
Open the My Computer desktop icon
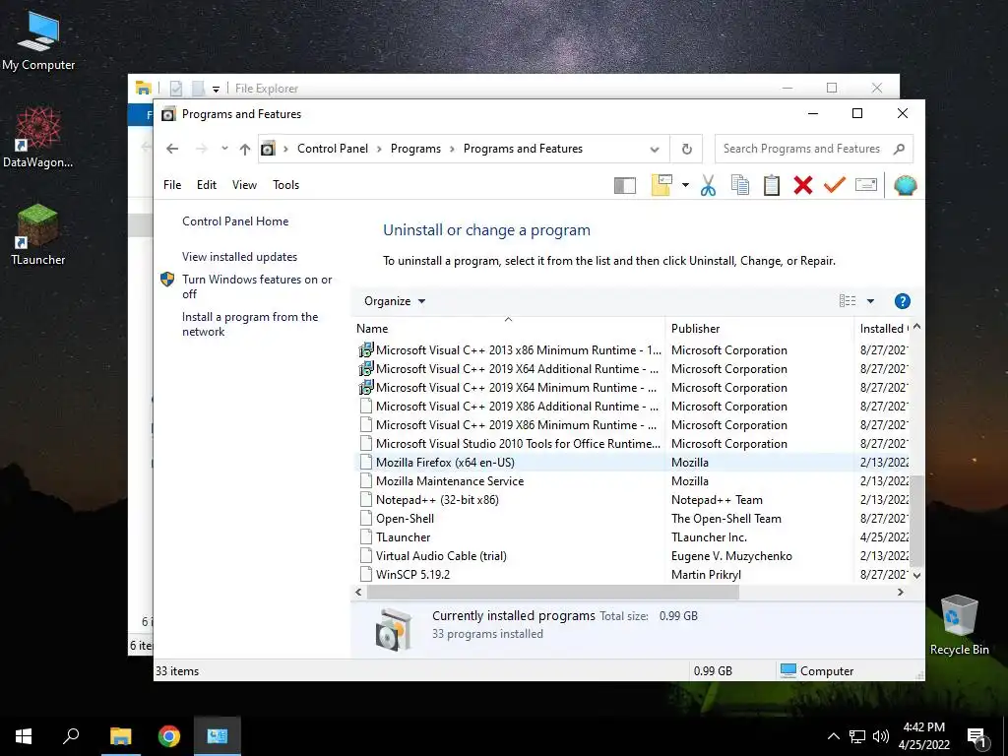(x=38, y=39)
